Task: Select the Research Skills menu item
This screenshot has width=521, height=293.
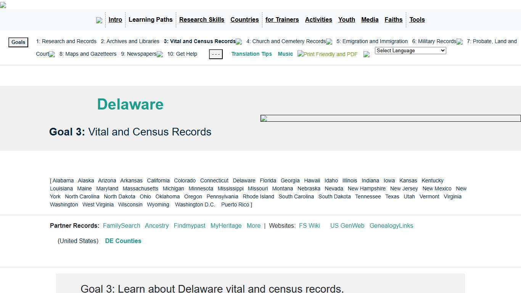Action: point(201,19)
